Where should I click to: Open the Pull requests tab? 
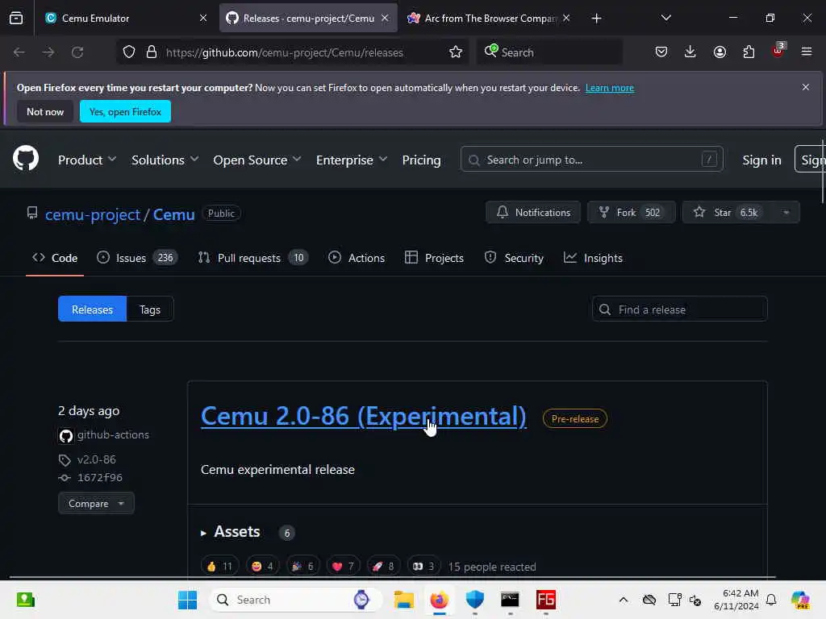click(x=252, y=258)
